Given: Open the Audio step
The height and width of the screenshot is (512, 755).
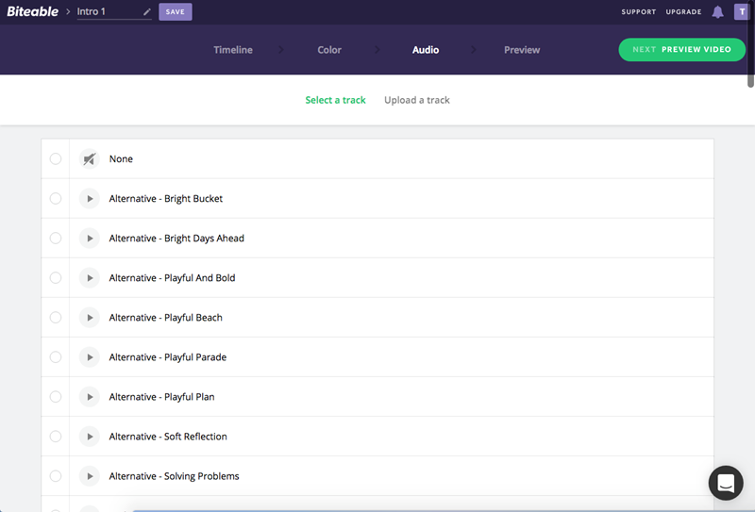Looking at the screenshot, I should (426, 50).
